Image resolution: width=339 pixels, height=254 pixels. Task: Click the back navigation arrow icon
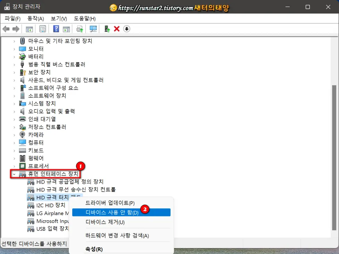6,29
